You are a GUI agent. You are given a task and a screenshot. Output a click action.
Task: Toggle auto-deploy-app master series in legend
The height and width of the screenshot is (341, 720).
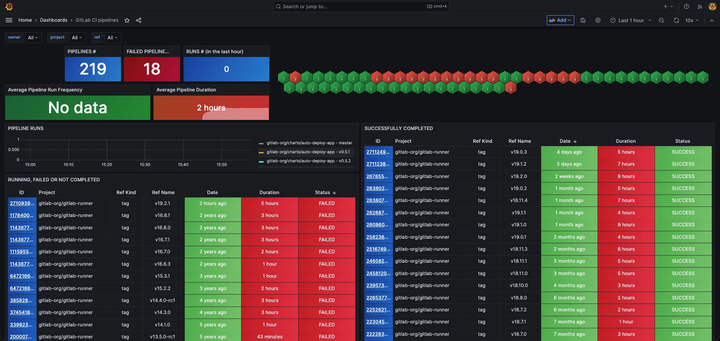[309, 143]
